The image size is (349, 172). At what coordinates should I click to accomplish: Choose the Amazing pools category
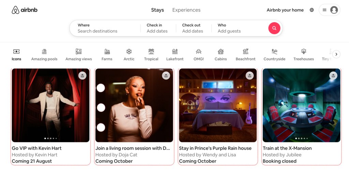pos(44,54)
